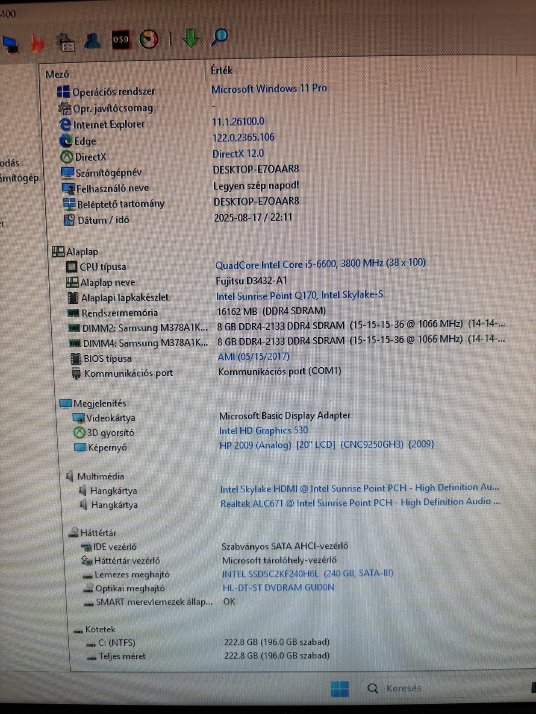The height and width of the screenshot is (714, 536).
Task: Click the port icon beside Kommunikációs port
Action: tap(76, 373)
